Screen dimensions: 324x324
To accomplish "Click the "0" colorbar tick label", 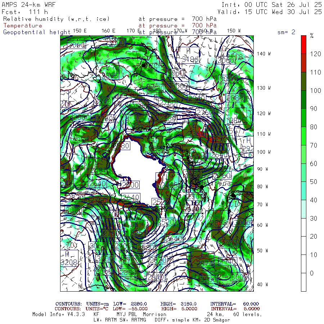I will pos(312,273).
